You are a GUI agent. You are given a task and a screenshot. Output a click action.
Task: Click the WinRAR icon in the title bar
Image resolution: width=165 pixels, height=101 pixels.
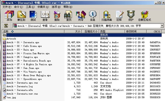3,3
